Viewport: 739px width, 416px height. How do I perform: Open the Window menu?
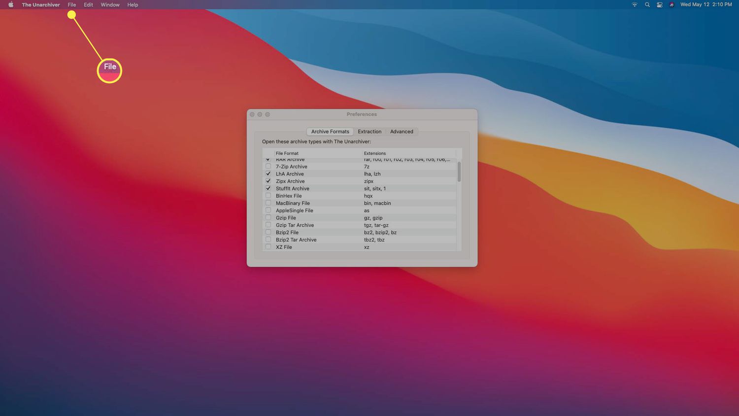[110, 5]
